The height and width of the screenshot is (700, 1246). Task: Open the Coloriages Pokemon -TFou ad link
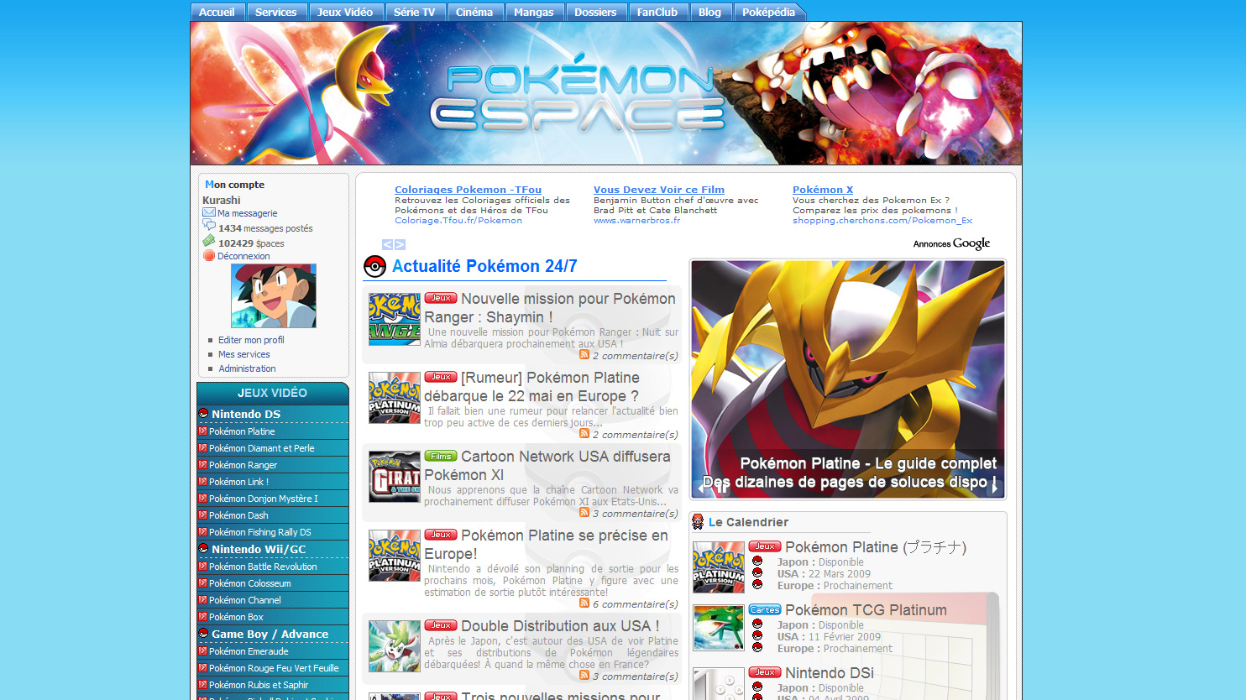click(x=468, y=190)
